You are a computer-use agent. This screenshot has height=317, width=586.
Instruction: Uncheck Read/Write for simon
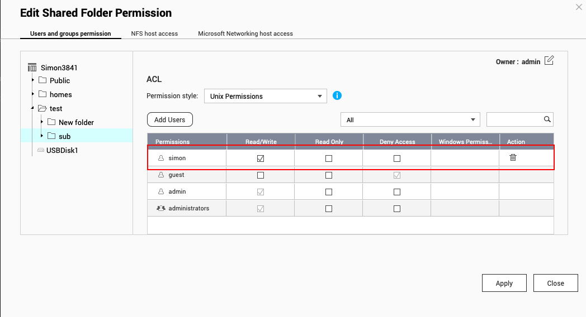(261, 158)
